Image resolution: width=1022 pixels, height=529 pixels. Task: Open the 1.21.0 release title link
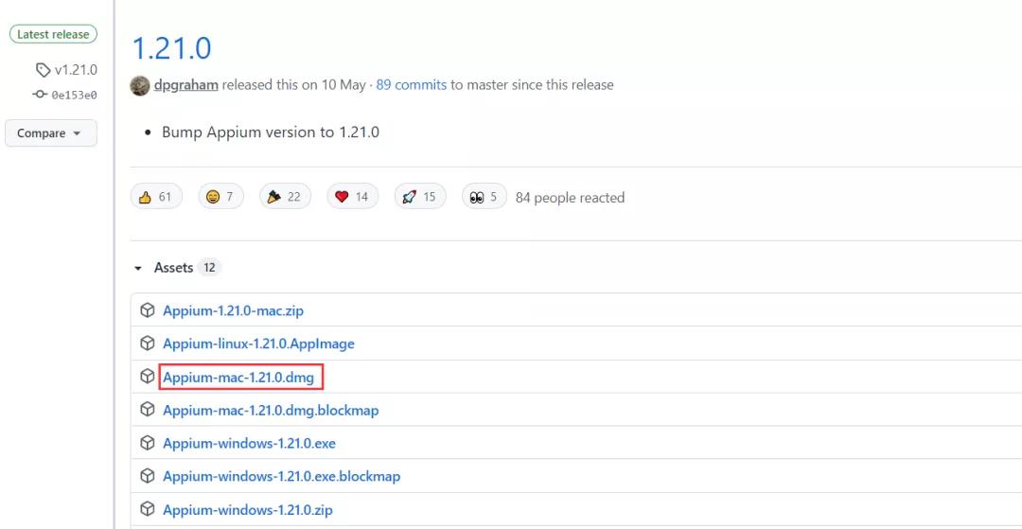172,49
